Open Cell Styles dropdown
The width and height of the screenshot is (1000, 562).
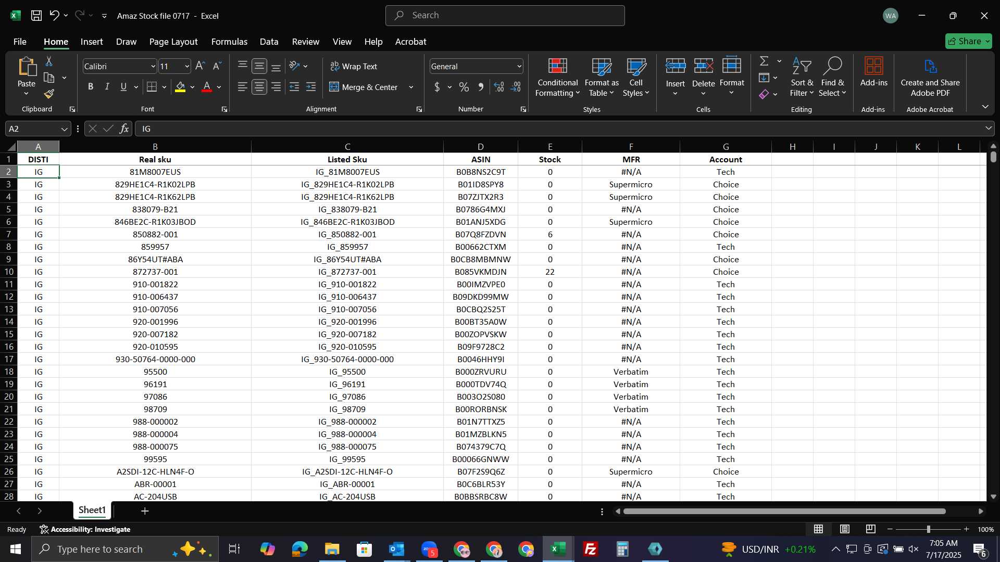point(636,77)
